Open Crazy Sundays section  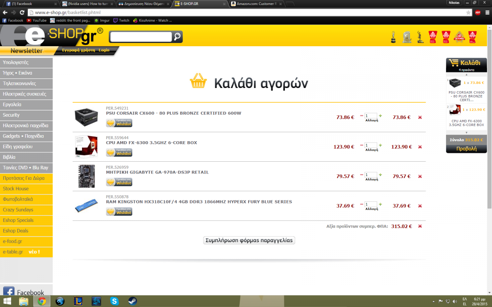click(26, 210)
